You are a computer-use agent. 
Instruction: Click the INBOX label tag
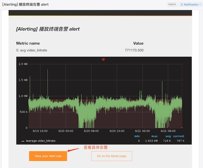(x=172, y=4)
